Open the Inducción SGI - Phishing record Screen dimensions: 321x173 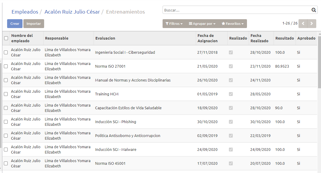click(x=115, y=122)
